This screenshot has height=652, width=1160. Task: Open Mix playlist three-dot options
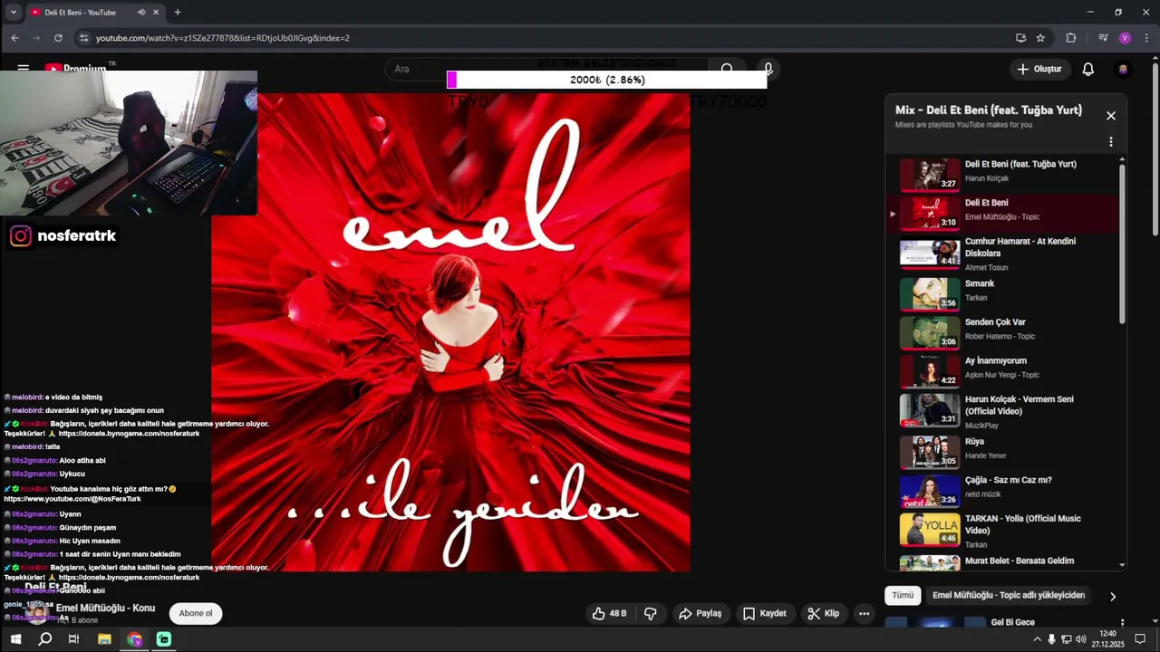coord(1111,142)
